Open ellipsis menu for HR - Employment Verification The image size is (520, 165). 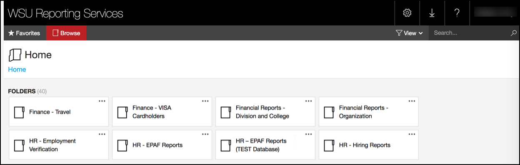click(102, 134)
